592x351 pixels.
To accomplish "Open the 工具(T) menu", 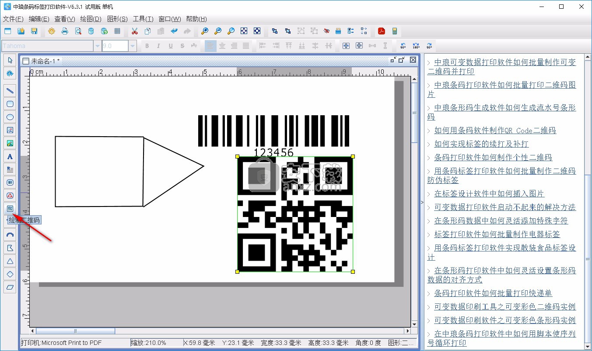I will pyautogui.click(x=143, y=19).
